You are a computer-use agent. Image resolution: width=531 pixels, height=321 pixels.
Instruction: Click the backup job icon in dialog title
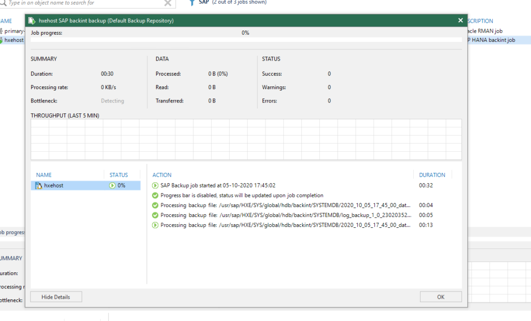tap(32, 21)
